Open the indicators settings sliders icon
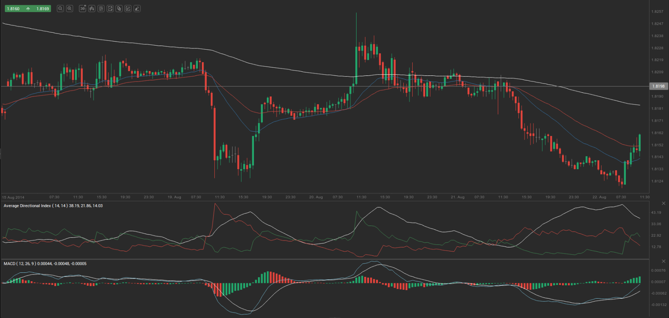The height and width of the screenshot is (318, 669). coord(101,8)
